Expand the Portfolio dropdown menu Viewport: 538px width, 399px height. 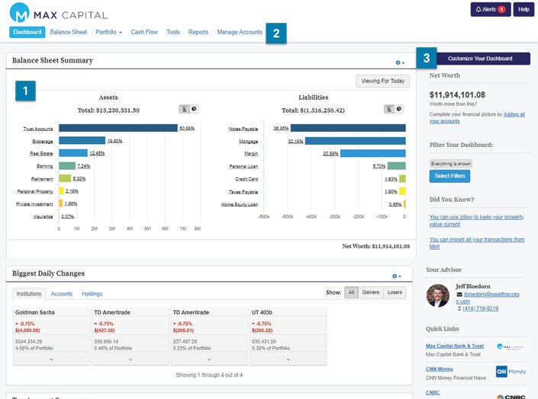click(108, 32)
